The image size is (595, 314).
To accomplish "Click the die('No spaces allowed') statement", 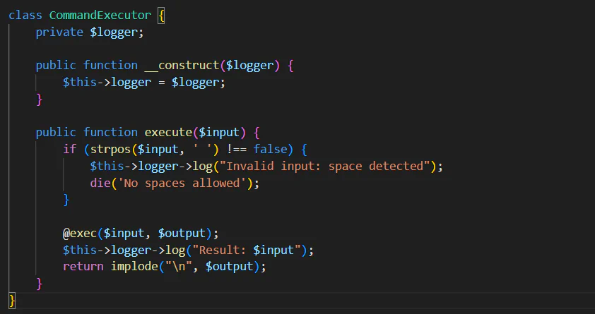I will [x=175, y=183].
